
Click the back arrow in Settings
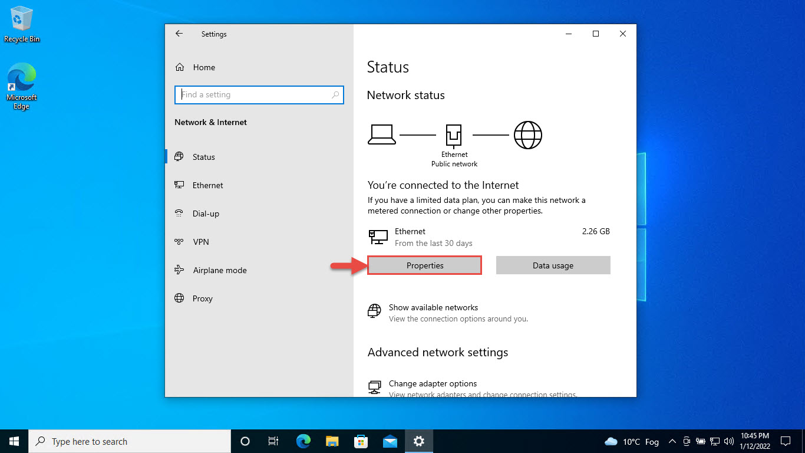pyautogui.click(x=179, y=34)
